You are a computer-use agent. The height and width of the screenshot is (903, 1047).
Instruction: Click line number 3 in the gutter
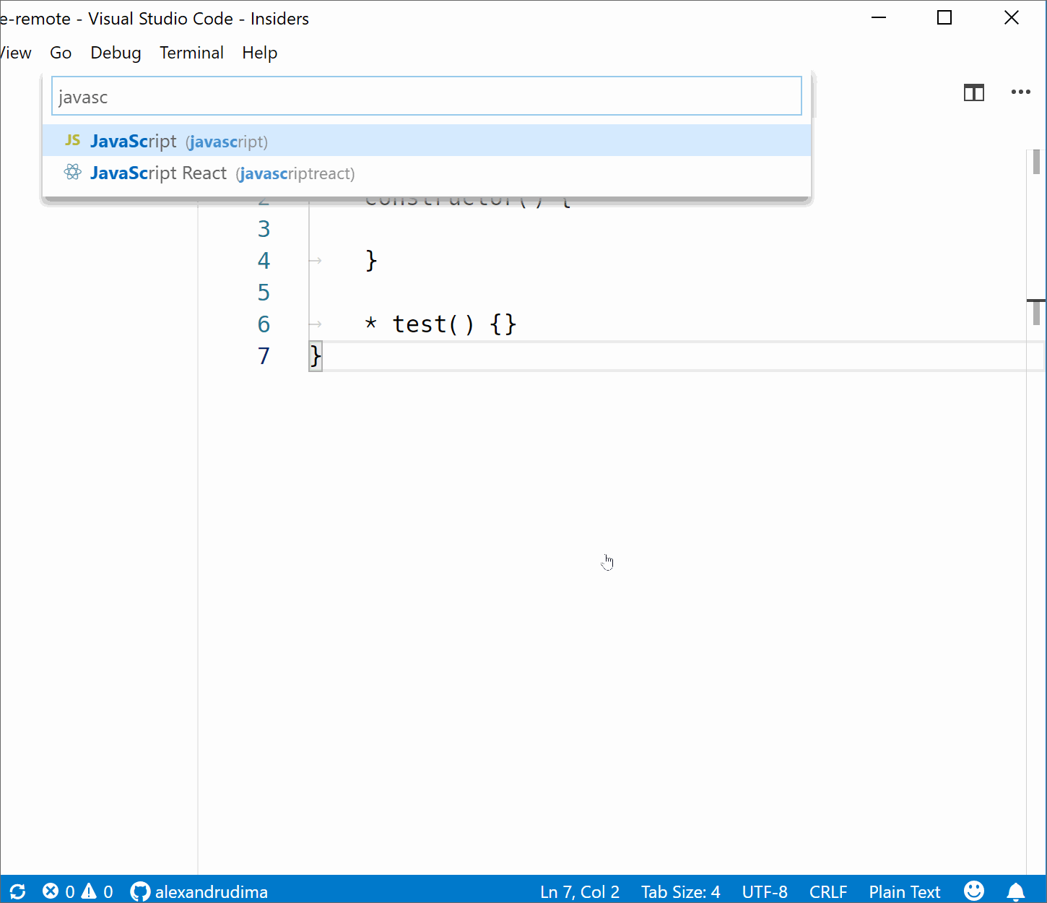(x=264, y=229)
